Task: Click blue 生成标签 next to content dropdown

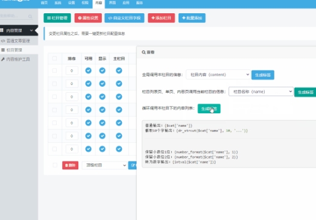Action: 263,75
